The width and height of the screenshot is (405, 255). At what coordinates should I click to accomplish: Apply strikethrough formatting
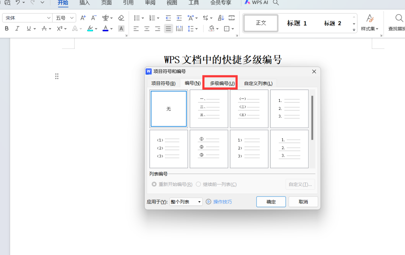[x=44, y=28]
